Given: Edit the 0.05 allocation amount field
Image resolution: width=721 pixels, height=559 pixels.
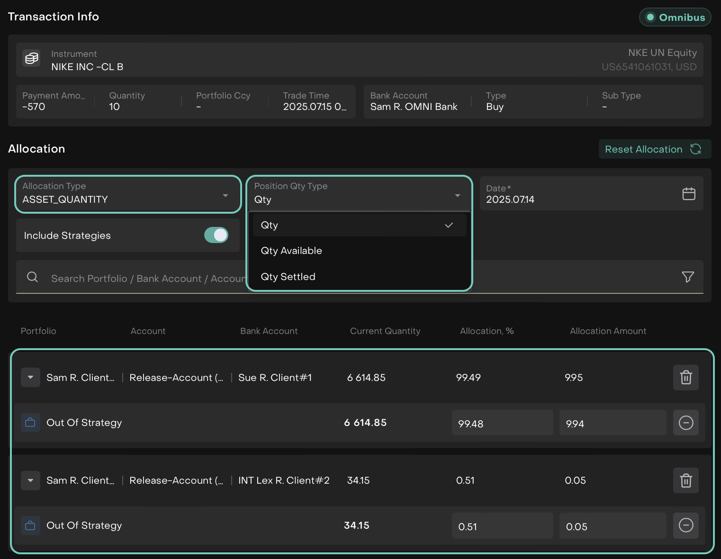Looking at the screenshot, I should [612, 526].
